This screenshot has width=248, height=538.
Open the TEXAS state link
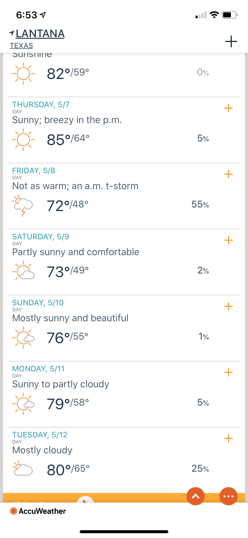pyautogui.click(x=21, y=46)
